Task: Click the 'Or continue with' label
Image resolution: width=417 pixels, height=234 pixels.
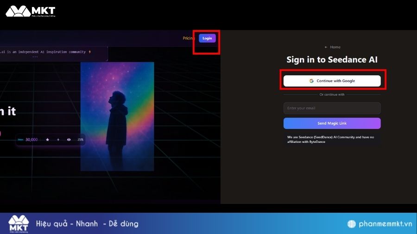Action: pos(332,94)
